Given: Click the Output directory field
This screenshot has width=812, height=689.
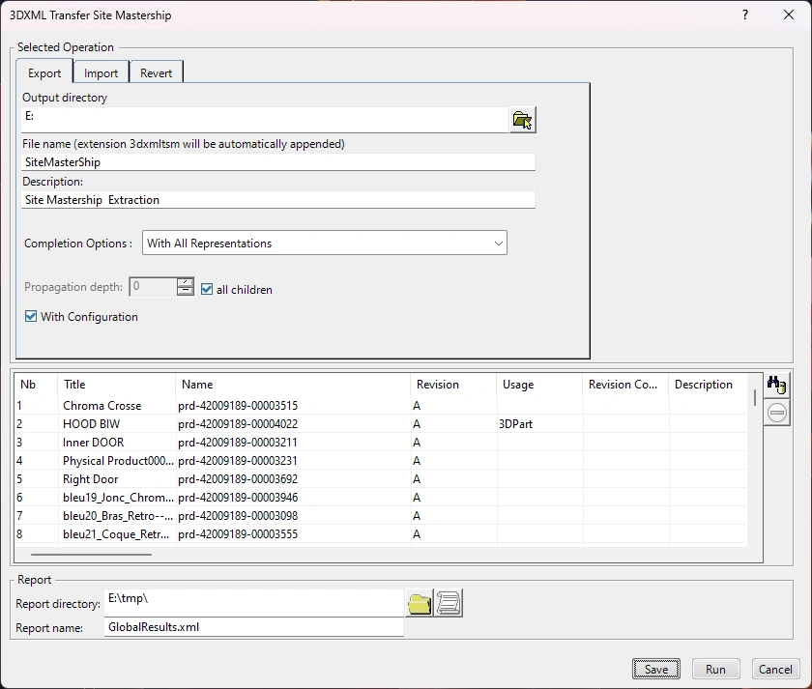Looking at the screenshot, I should (265, 120).
